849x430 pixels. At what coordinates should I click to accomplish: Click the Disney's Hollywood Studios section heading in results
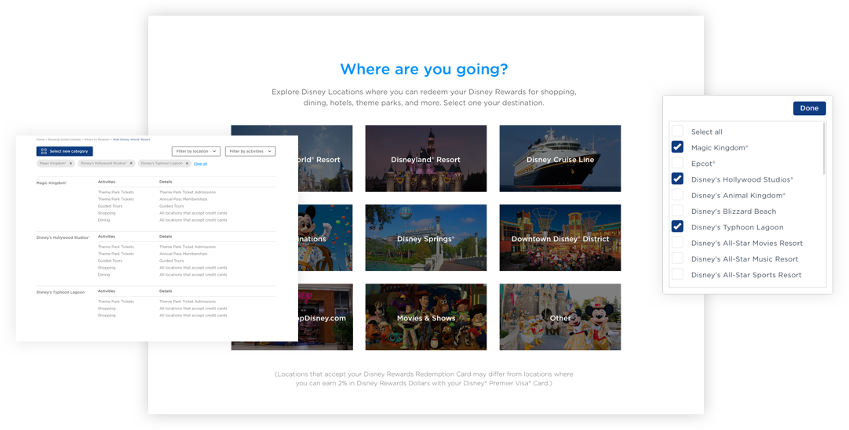63,237
